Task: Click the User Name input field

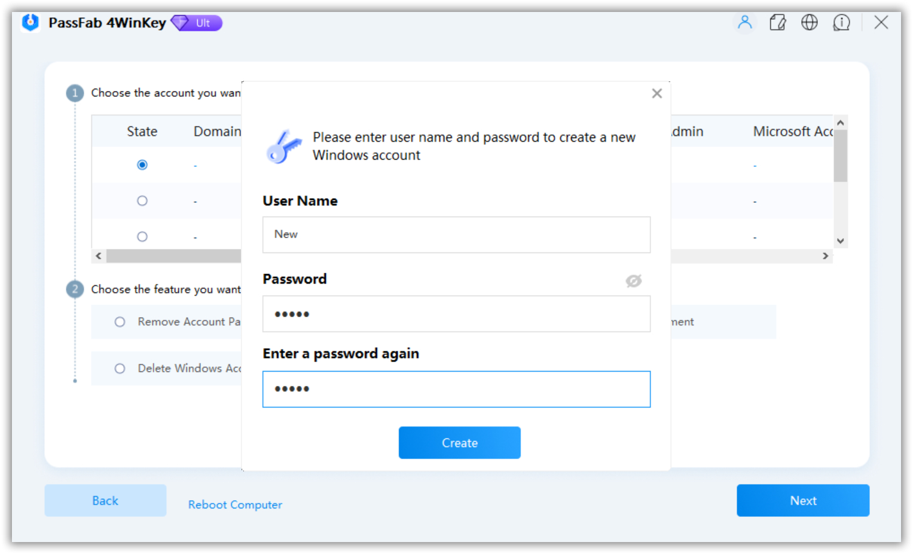Action: [456, 235]
